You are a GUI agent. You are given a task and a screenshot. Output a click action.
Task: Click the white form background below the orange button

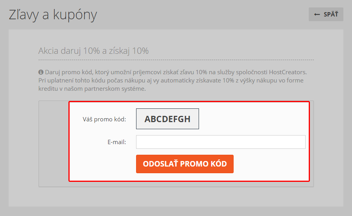[x=189, y=177]
